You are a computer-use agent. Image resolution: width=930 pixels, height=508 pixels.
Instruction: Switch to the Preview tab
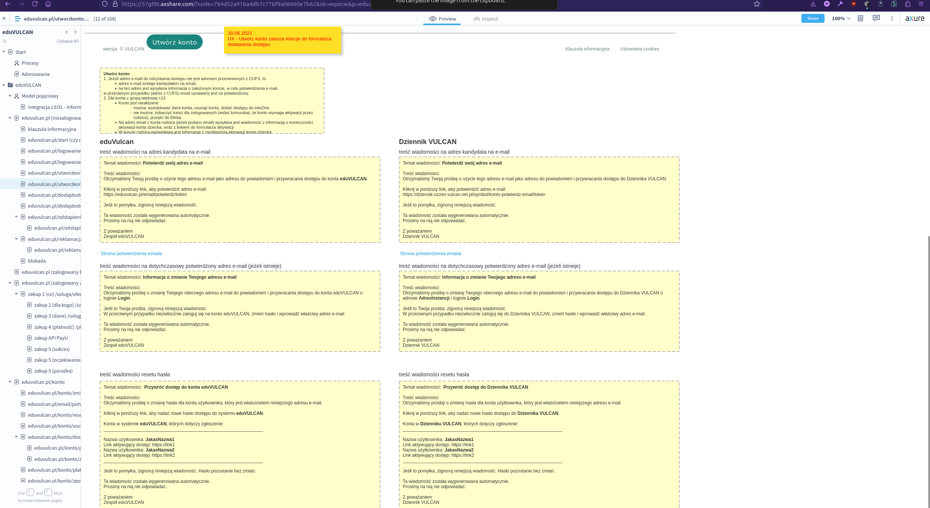pos(442,19)
